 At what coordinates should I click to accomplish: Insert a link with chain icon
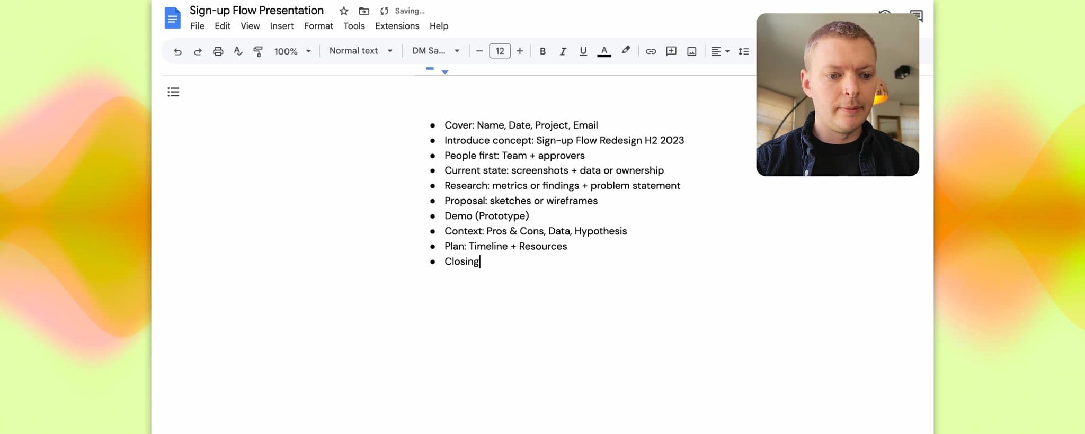[651, 51]
